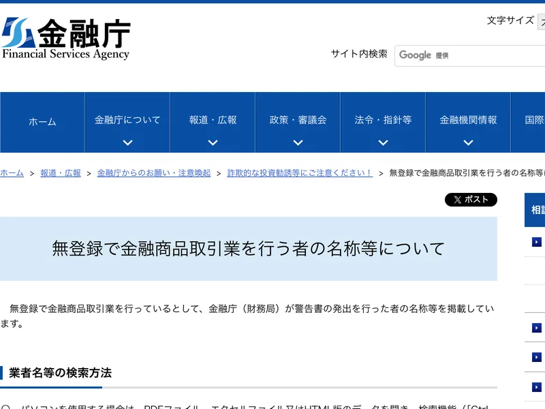Expand chevron under 法令・指針等
The image size is (545, 409).
[383, 142]
